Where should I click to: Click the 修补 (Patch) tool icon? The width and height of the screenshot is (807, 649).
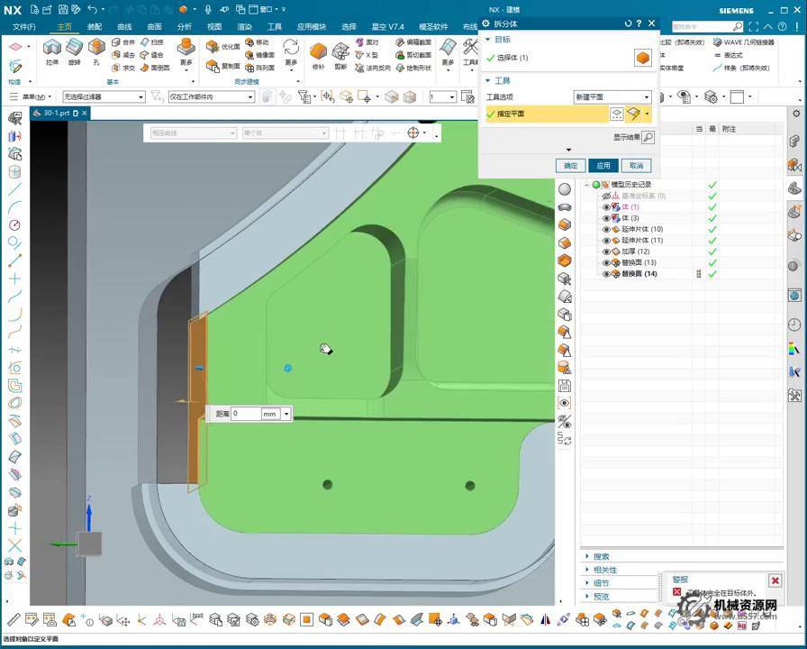(318, 50)
